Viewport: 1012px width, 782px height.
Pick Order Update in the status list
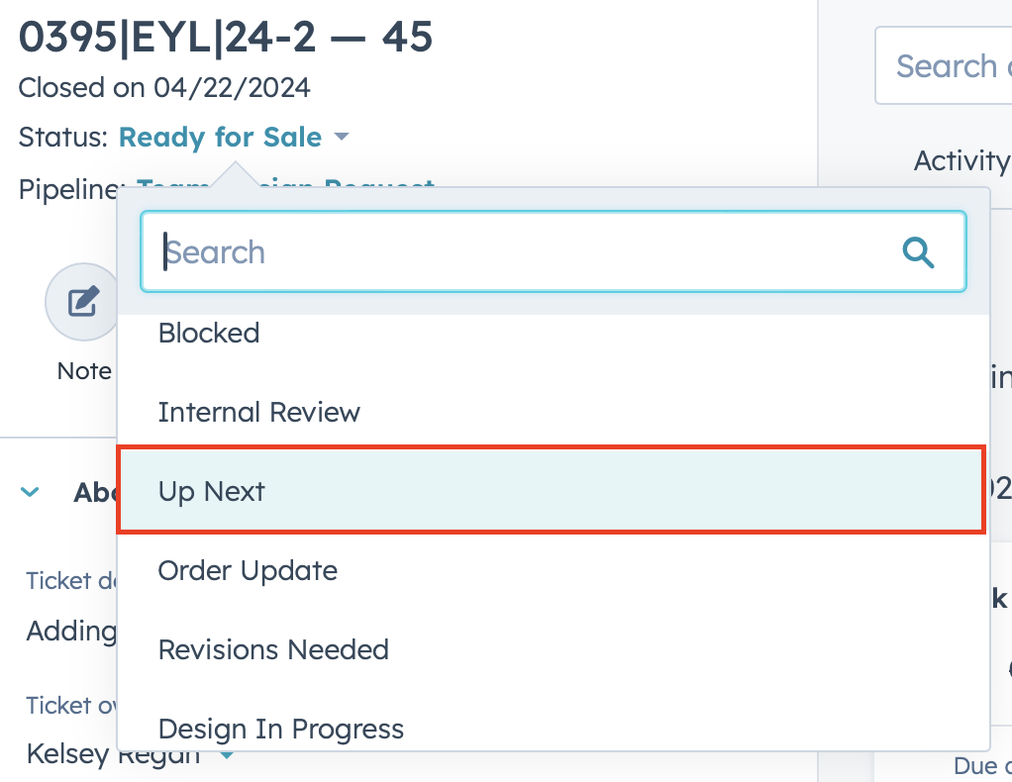[x=248, y=570]
